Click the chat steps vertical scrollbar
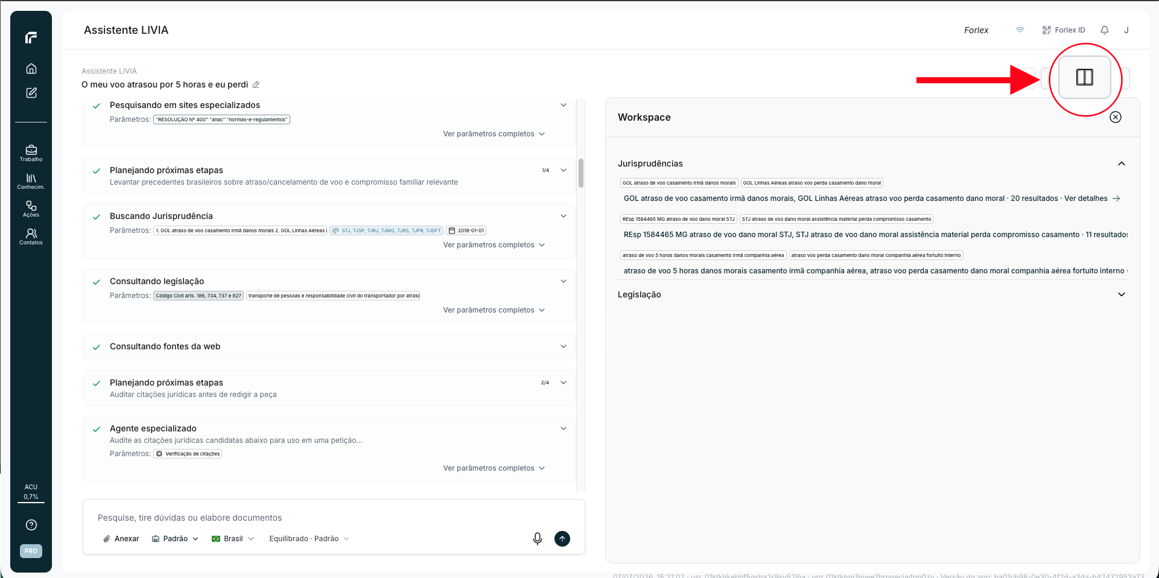The width and height of the screenshot is (1159, 578). pyautogui.click(x=581, y=173)
